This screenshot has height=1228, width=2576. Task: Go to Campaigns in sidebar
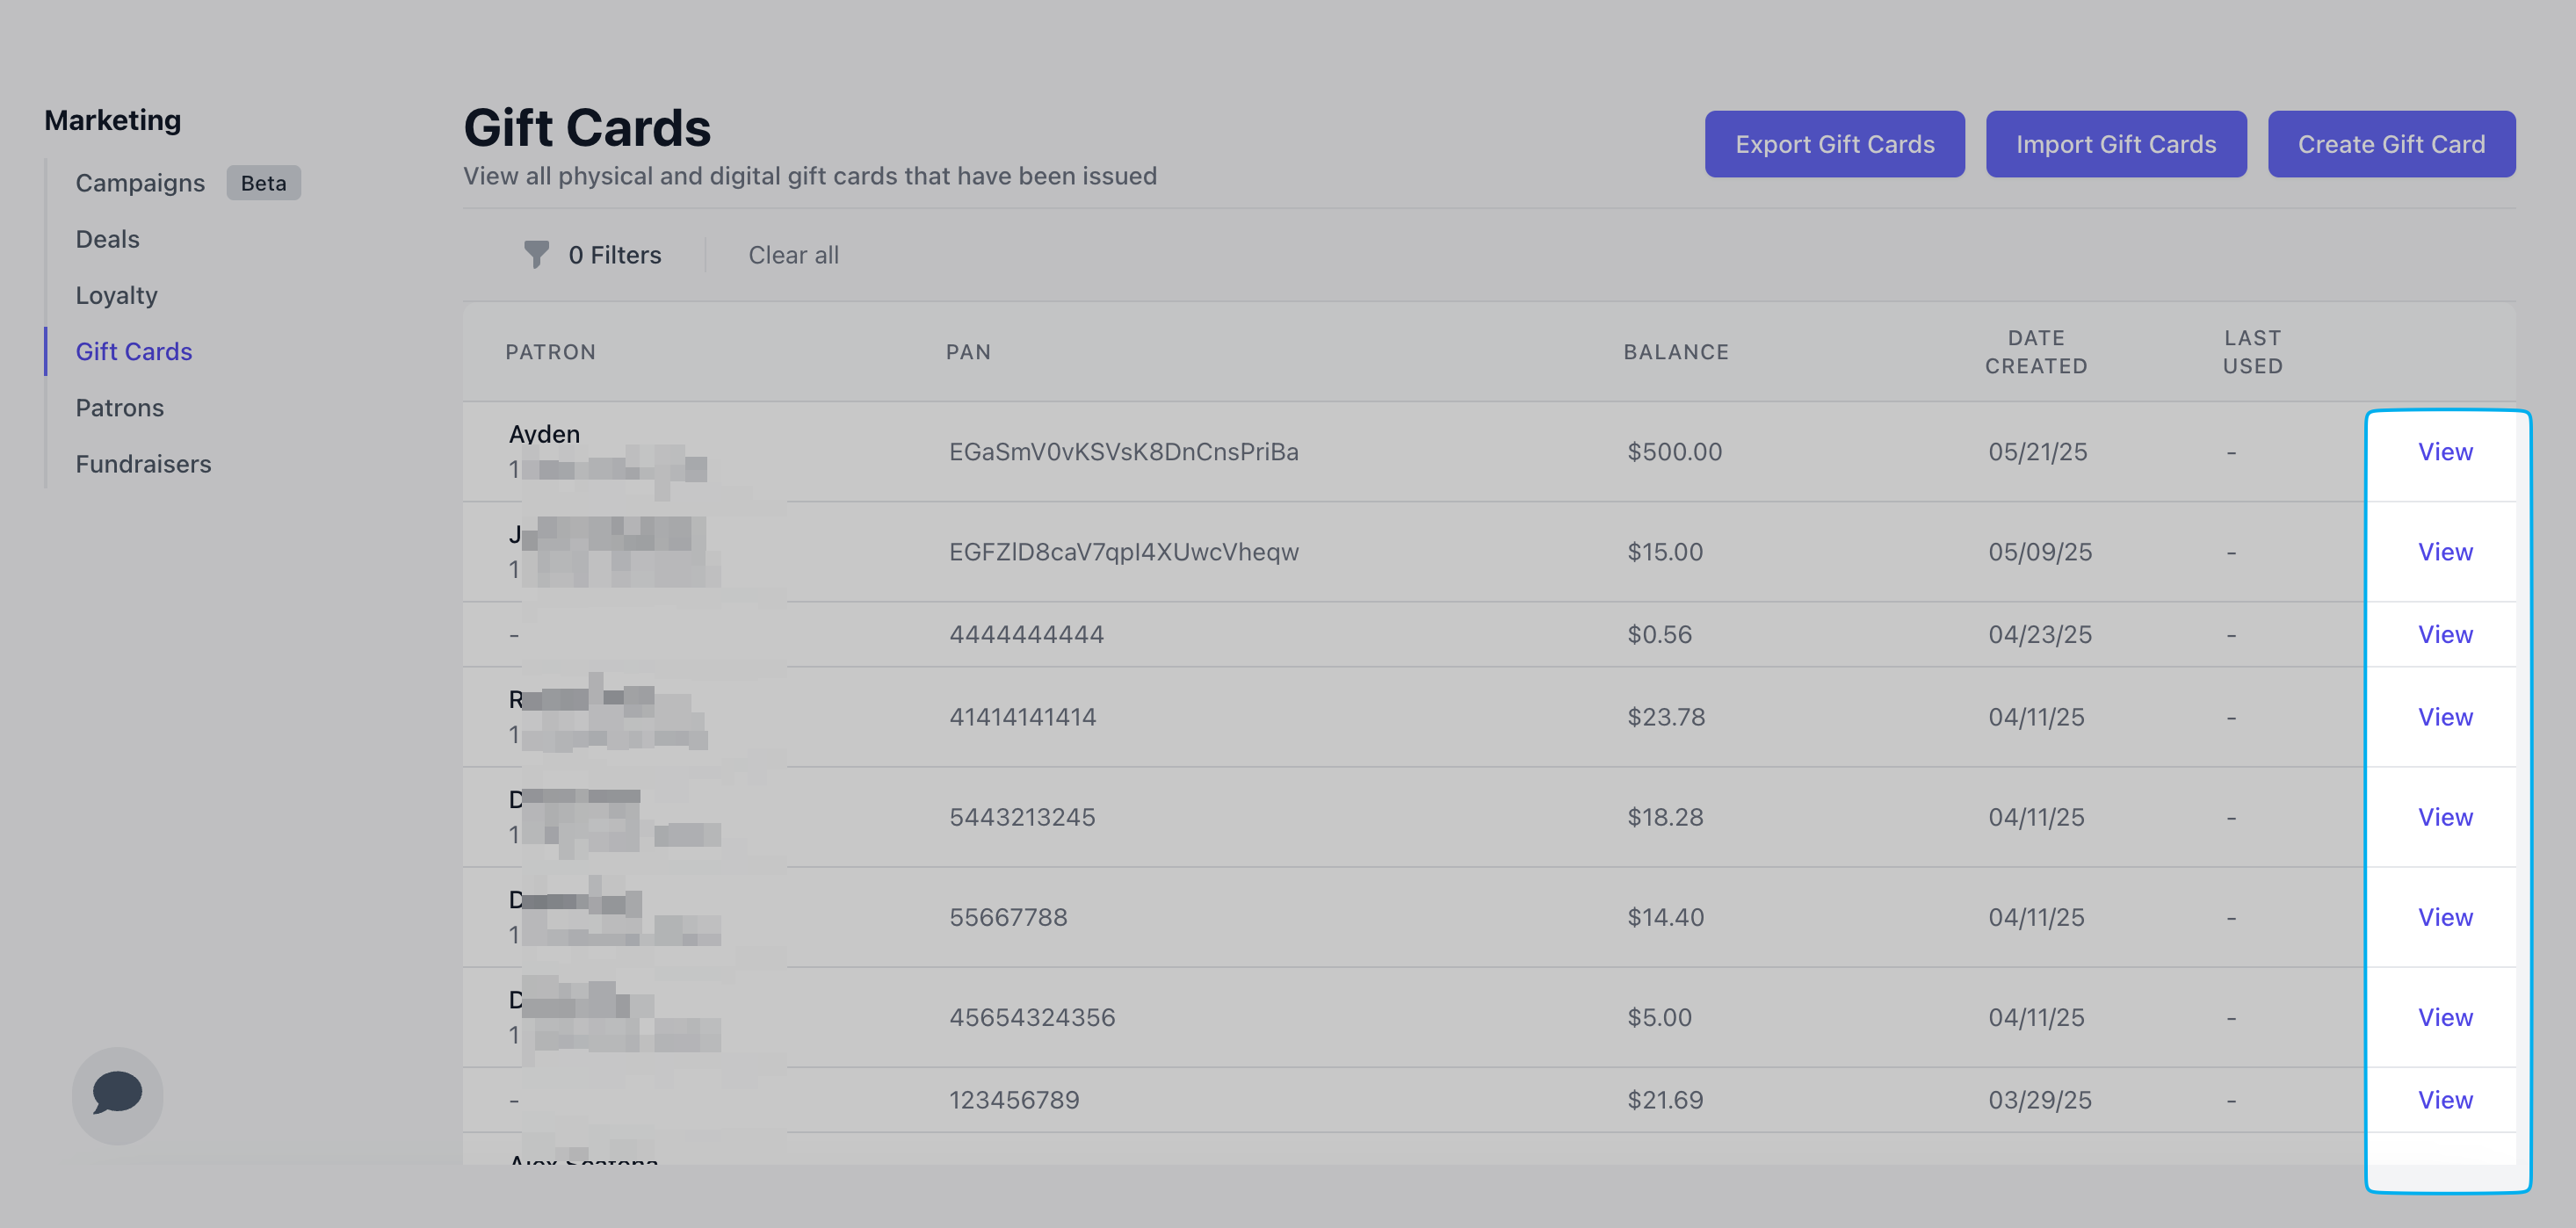click(140, 183)
